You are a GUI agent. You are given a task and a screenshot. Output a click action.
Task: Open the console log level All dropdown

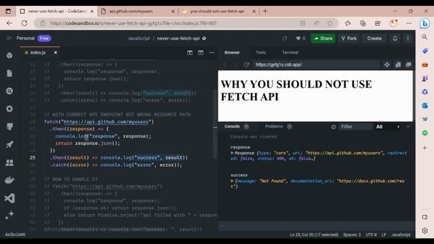(x=387, y=127)
